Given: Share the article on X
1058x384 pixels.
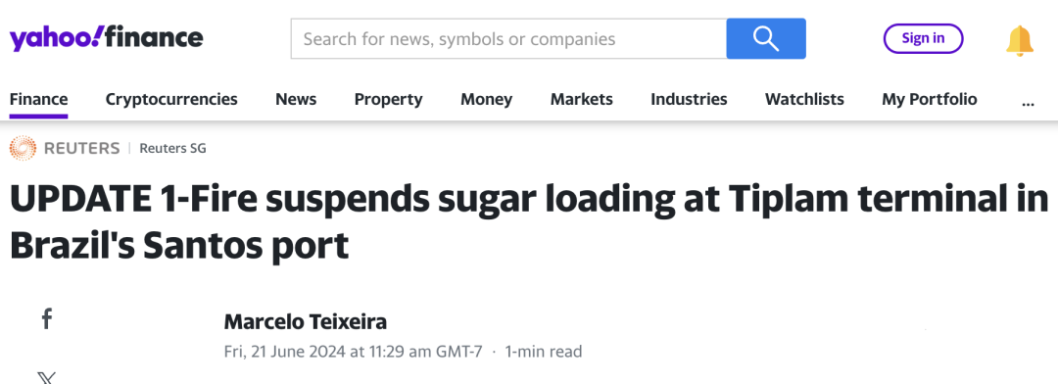Looking at the screenshot, I should 47,378.
